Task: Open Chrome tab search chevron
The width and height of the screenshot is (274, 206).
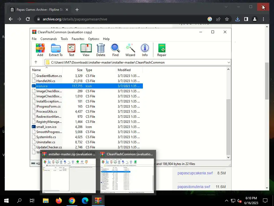Action: [x=226, y=7]
